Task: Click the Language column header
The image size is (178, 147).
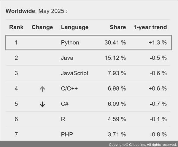Action: pyautogui.click(x=74, y=27)
